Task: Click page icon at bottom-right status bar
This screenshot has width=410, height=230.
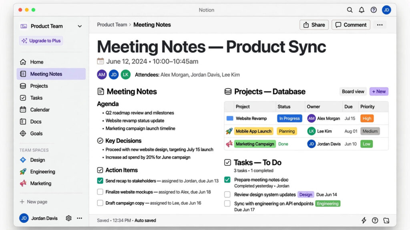Action: click(x=386, y=220)
